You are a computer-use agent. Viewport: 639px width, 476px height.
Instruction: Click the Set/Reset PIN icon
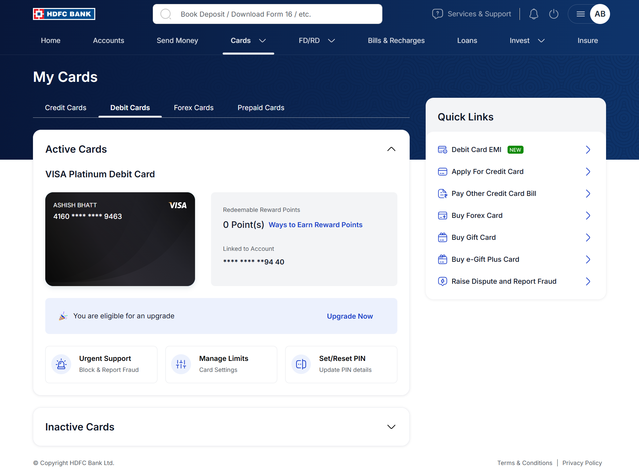coord(301,365)
